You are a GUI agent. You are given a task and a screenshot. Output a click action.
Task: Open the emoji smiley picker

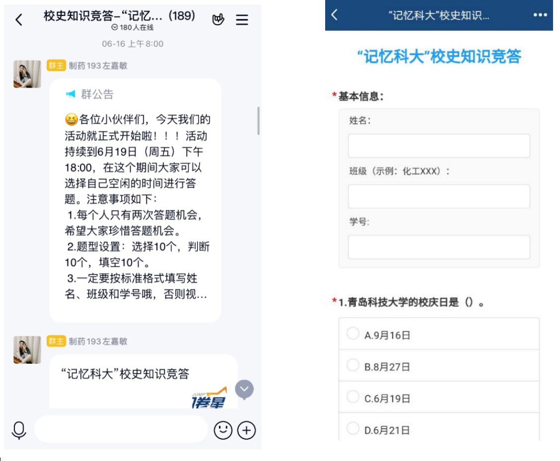pos(223,430)
